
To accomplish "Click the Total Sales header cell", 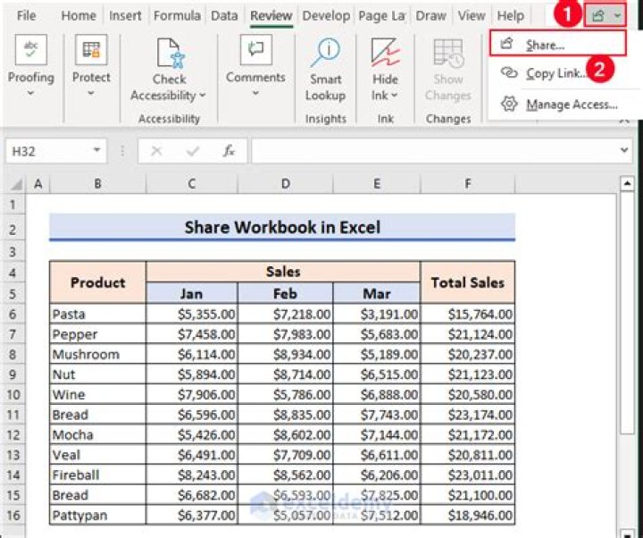I will coord(467,282).
